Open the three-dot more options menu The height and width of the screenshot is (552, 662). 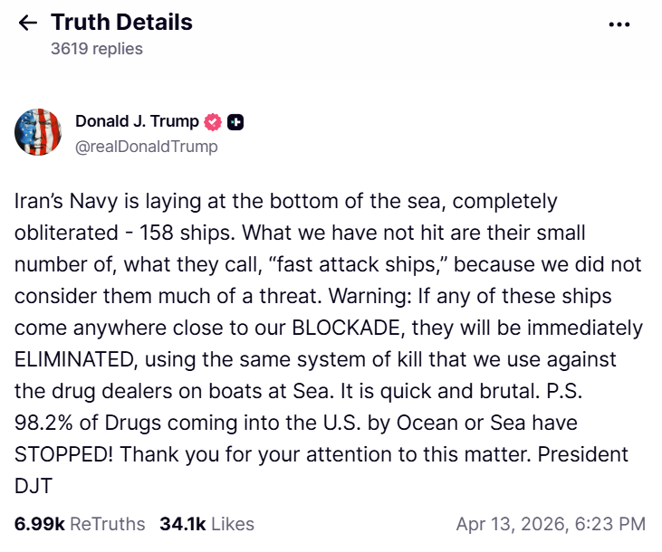pos(619,24)
